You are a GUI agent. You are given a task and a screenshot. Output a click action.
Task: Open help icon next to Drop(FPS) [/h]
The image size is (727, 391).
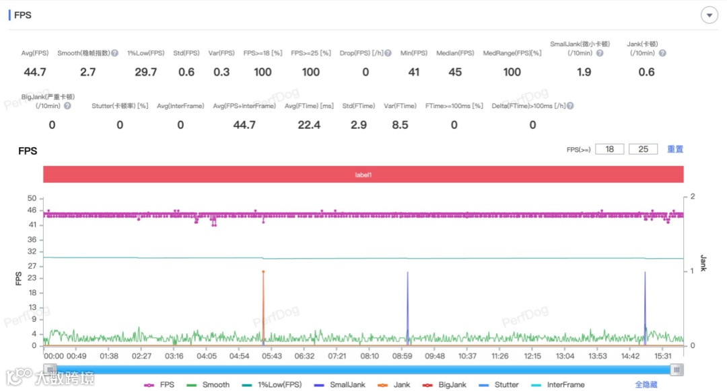388,53
